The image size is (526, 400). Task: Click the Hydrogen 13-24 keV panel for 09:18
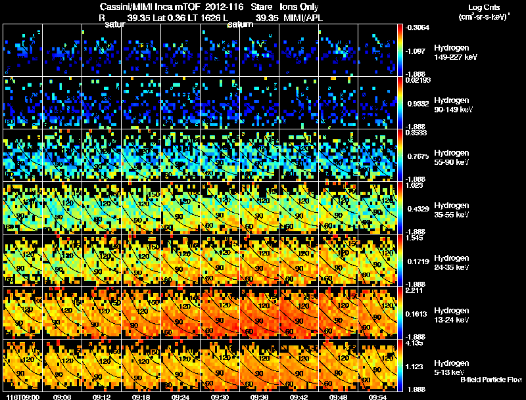(x=141, y=313)
